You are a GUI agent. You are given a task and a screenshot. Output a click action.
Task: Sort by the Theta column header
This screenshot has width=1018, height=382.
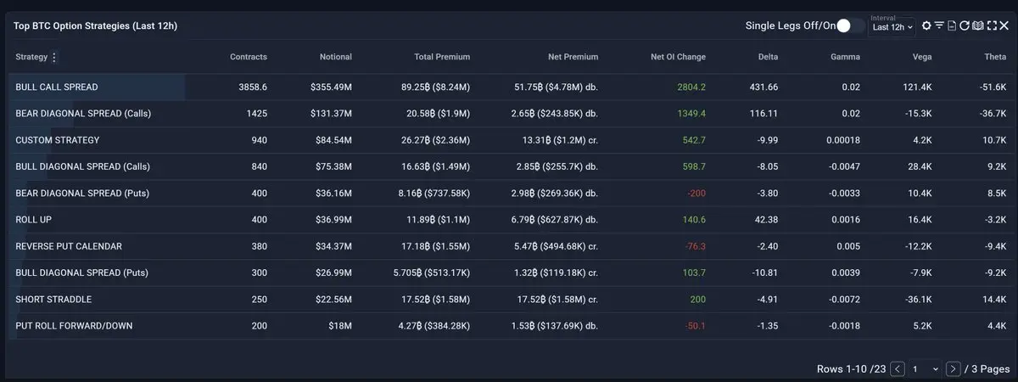click(995, 58)
